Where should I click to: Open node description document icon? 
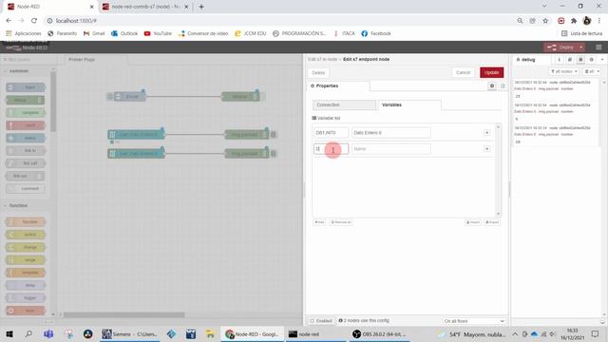[x=503, y=85]
